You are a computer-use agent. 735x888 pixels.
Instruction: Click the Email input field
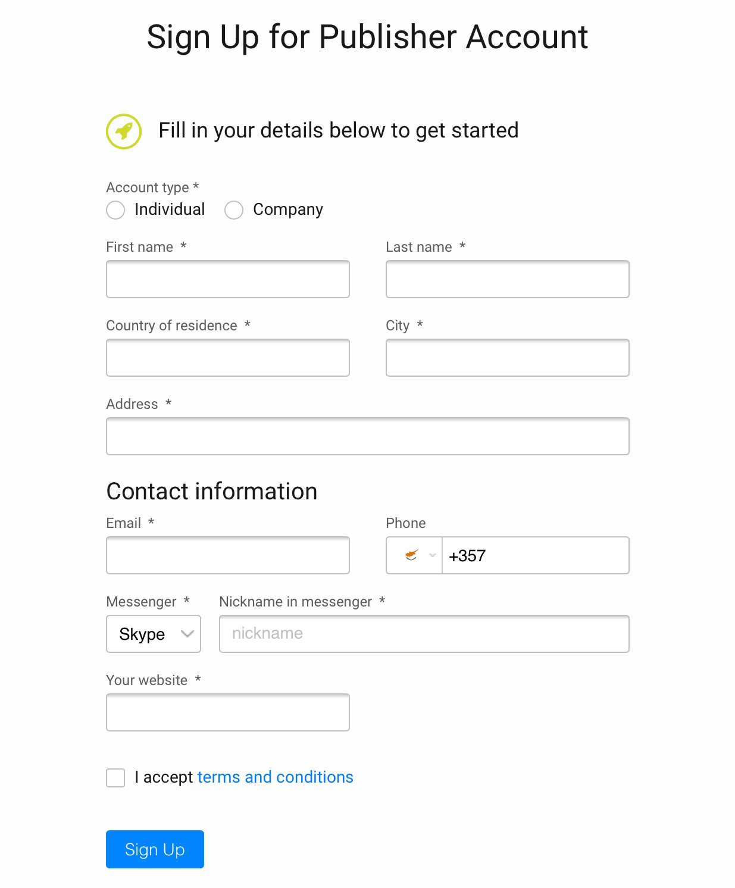pyautogui.click(x=228, y=555)
